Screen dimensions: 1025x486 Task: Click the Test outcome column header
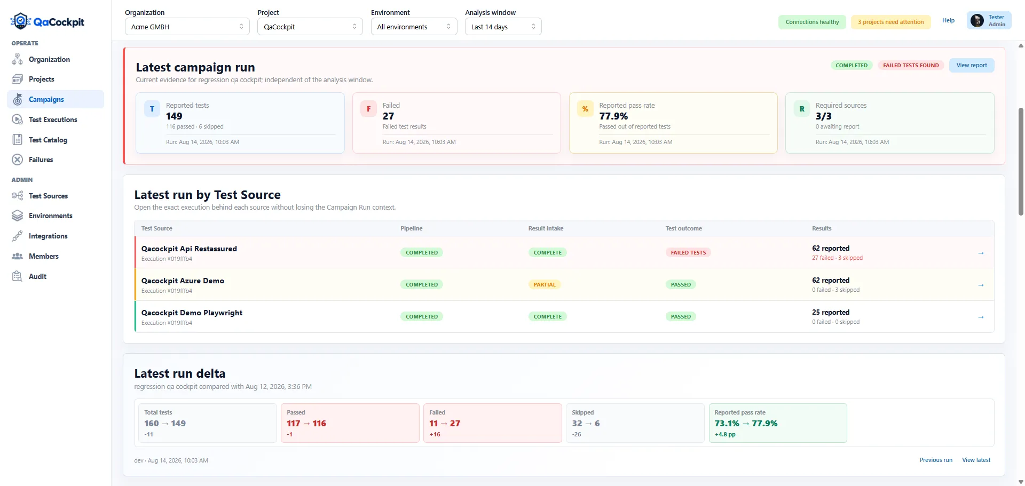[683, 228]
